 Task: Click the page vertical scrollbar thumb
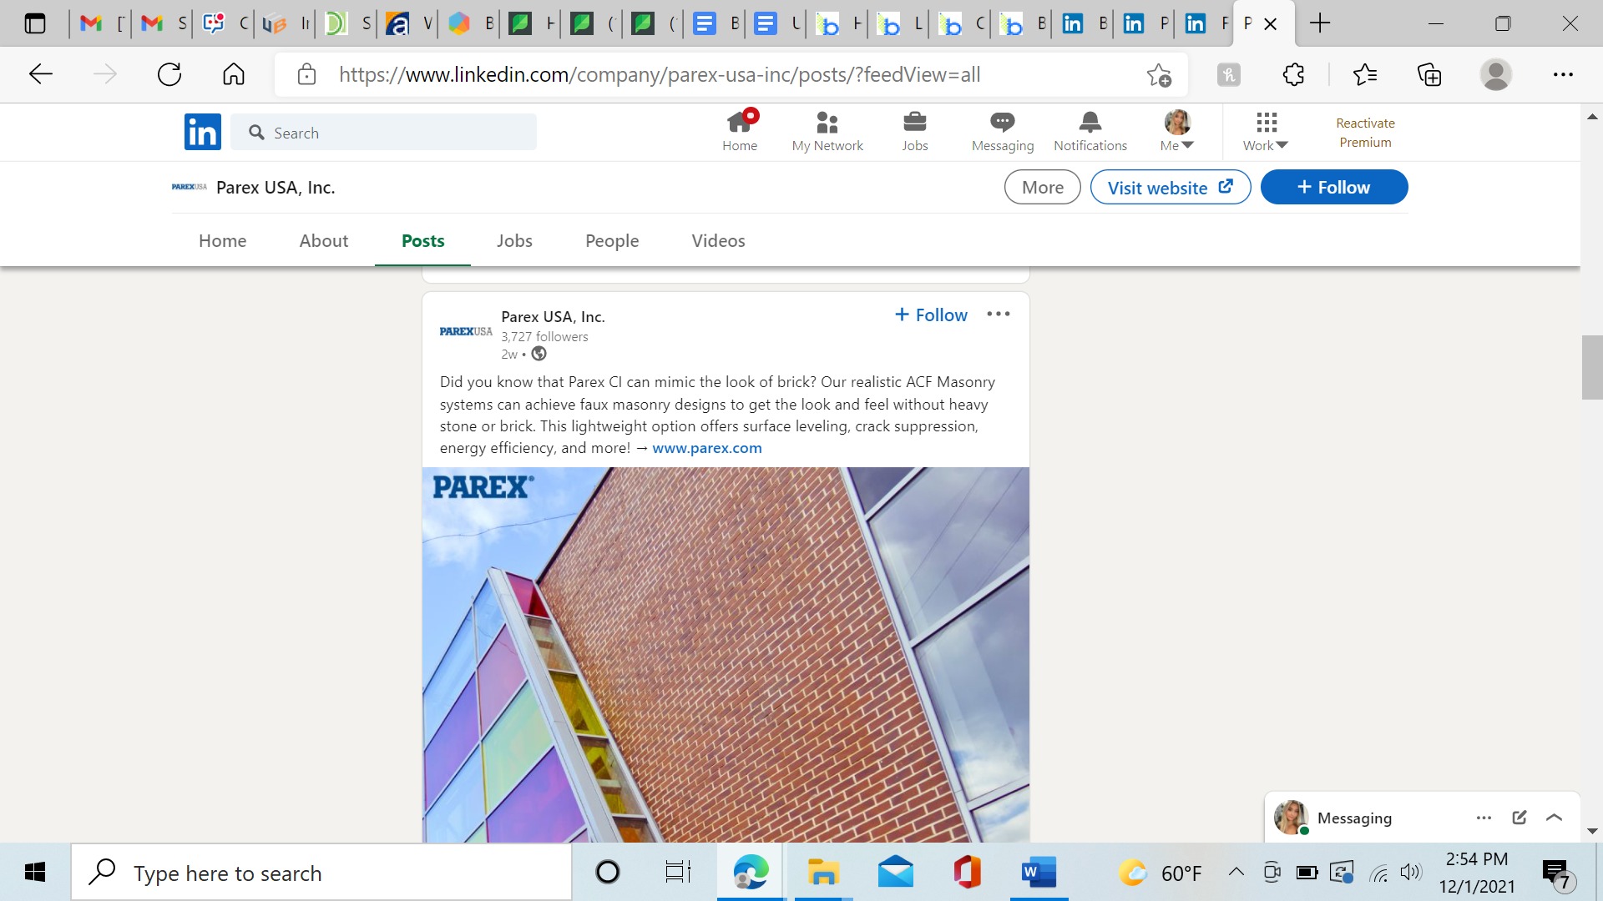point(1592,367)
